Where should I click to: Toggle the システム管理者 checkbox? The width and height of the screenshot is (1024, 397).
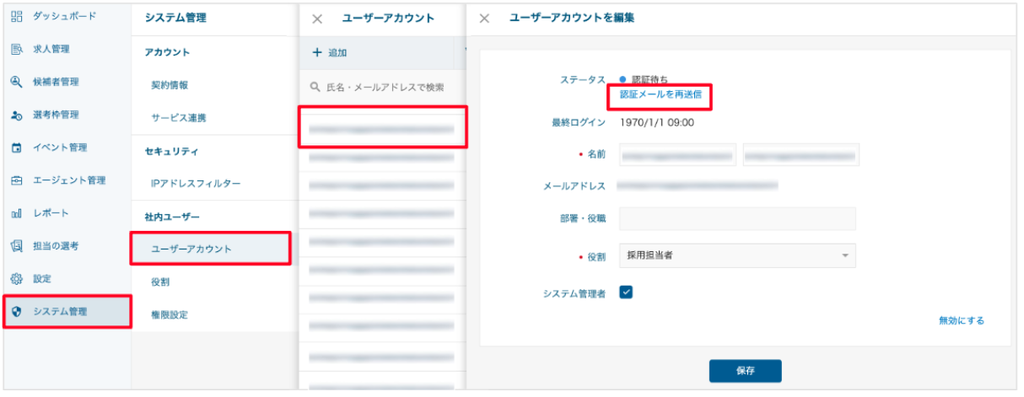(626, 292)
